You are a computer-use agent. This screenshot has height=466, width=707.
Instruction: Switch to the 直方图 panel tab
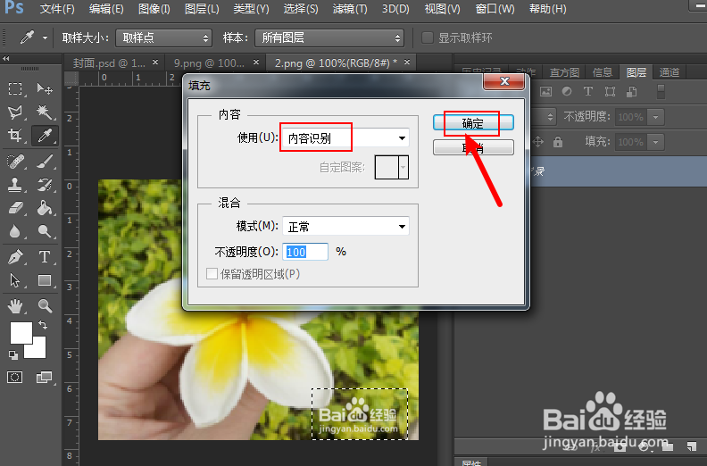tap(564, 72)
